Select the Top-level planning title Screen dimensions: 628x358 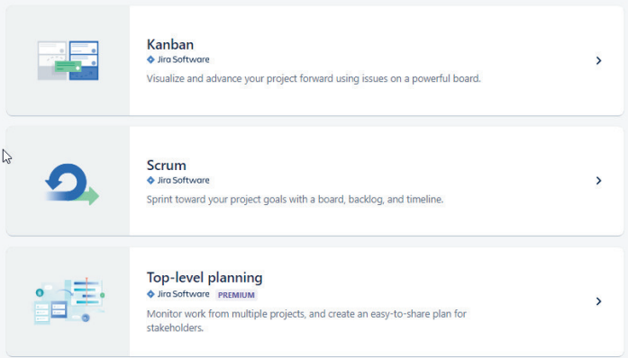tap(205, 278)
